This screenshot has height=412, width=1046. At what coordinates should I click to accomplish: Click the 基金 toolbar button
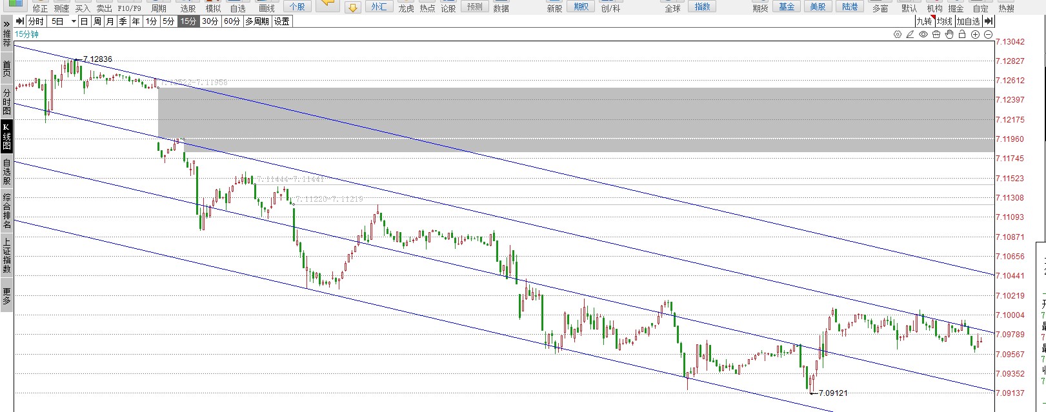(787, 6)
